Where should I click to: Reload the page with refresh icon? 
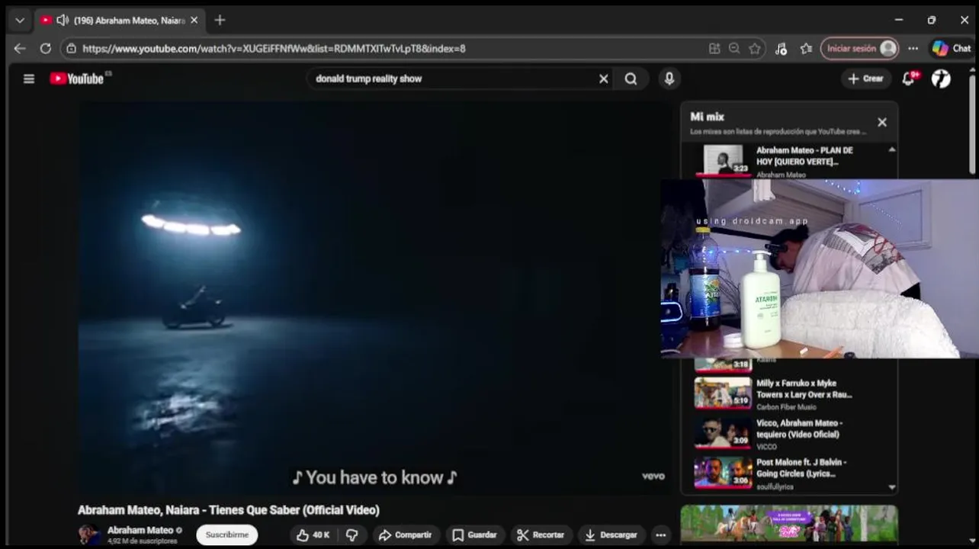point(46,48)
